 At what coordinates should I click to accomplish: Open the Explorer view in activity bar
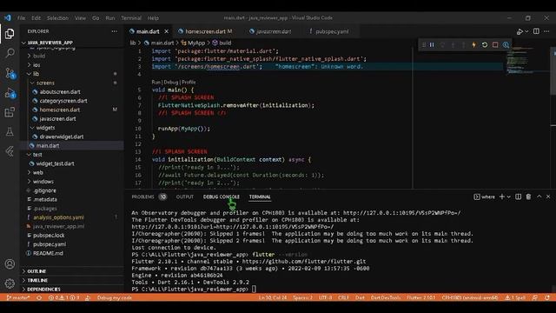(10, 34)
